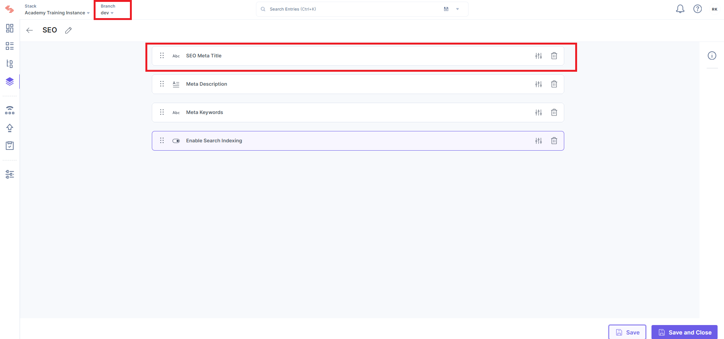Open the Dashboard icon in sidebar
The image size is (724, 339).
tap(10, 28)
